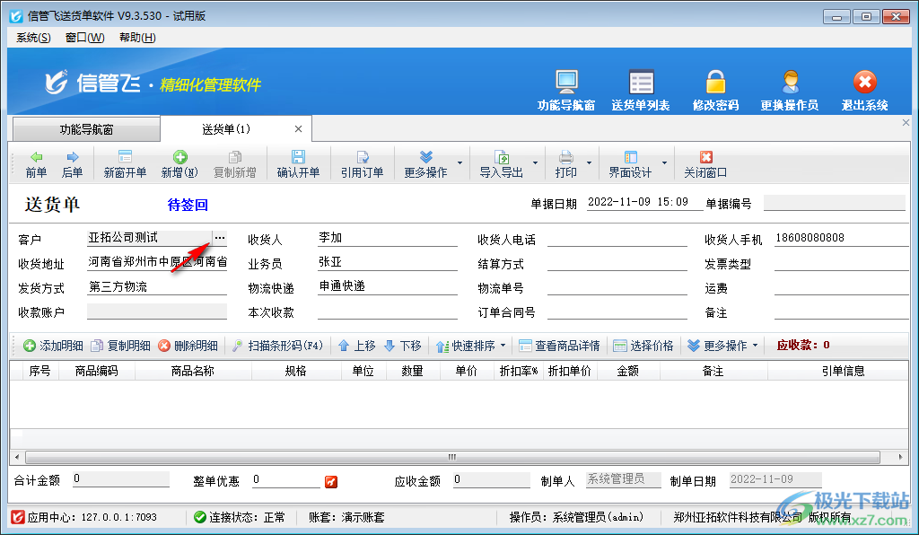
Task: Click 新窗开单 toolbar icon
Action: pyautogui.click(x=125, y=164)
